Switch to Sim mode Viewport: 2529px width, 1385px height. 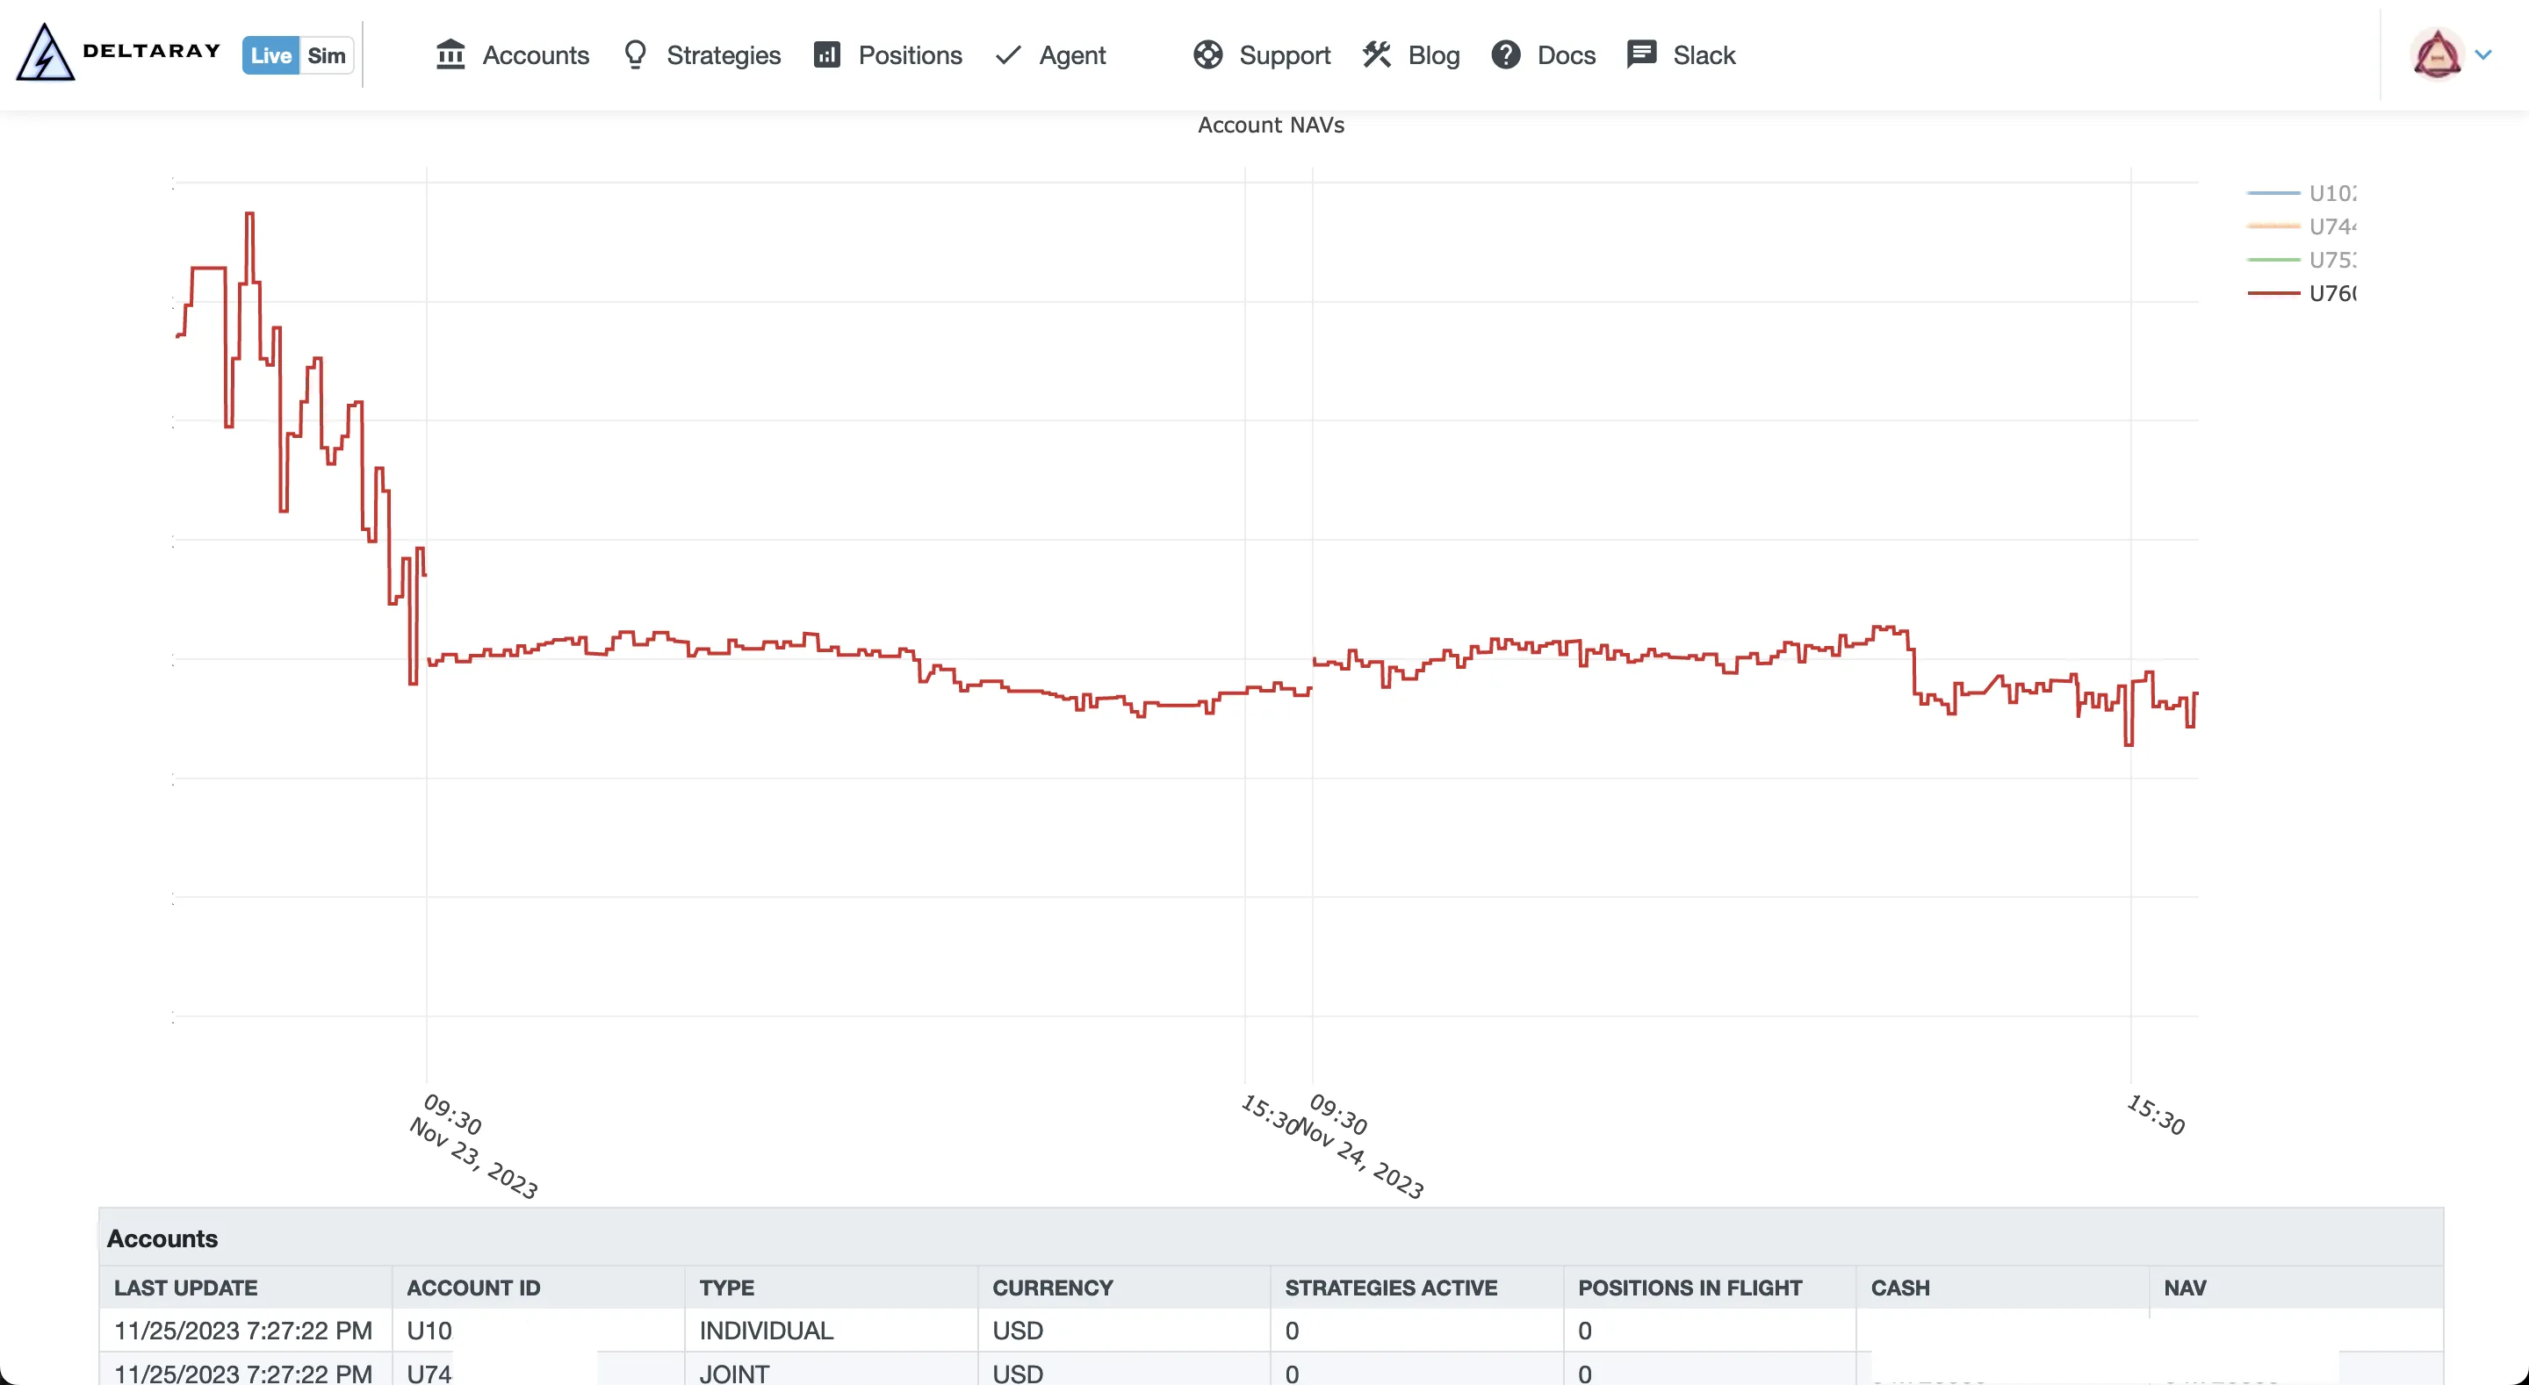point(327,55)
